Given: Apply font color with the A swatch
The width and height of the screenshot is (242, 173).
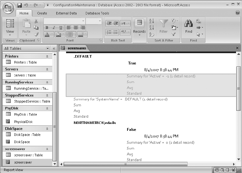Looking at the screenshot, I should pos(47,34).
